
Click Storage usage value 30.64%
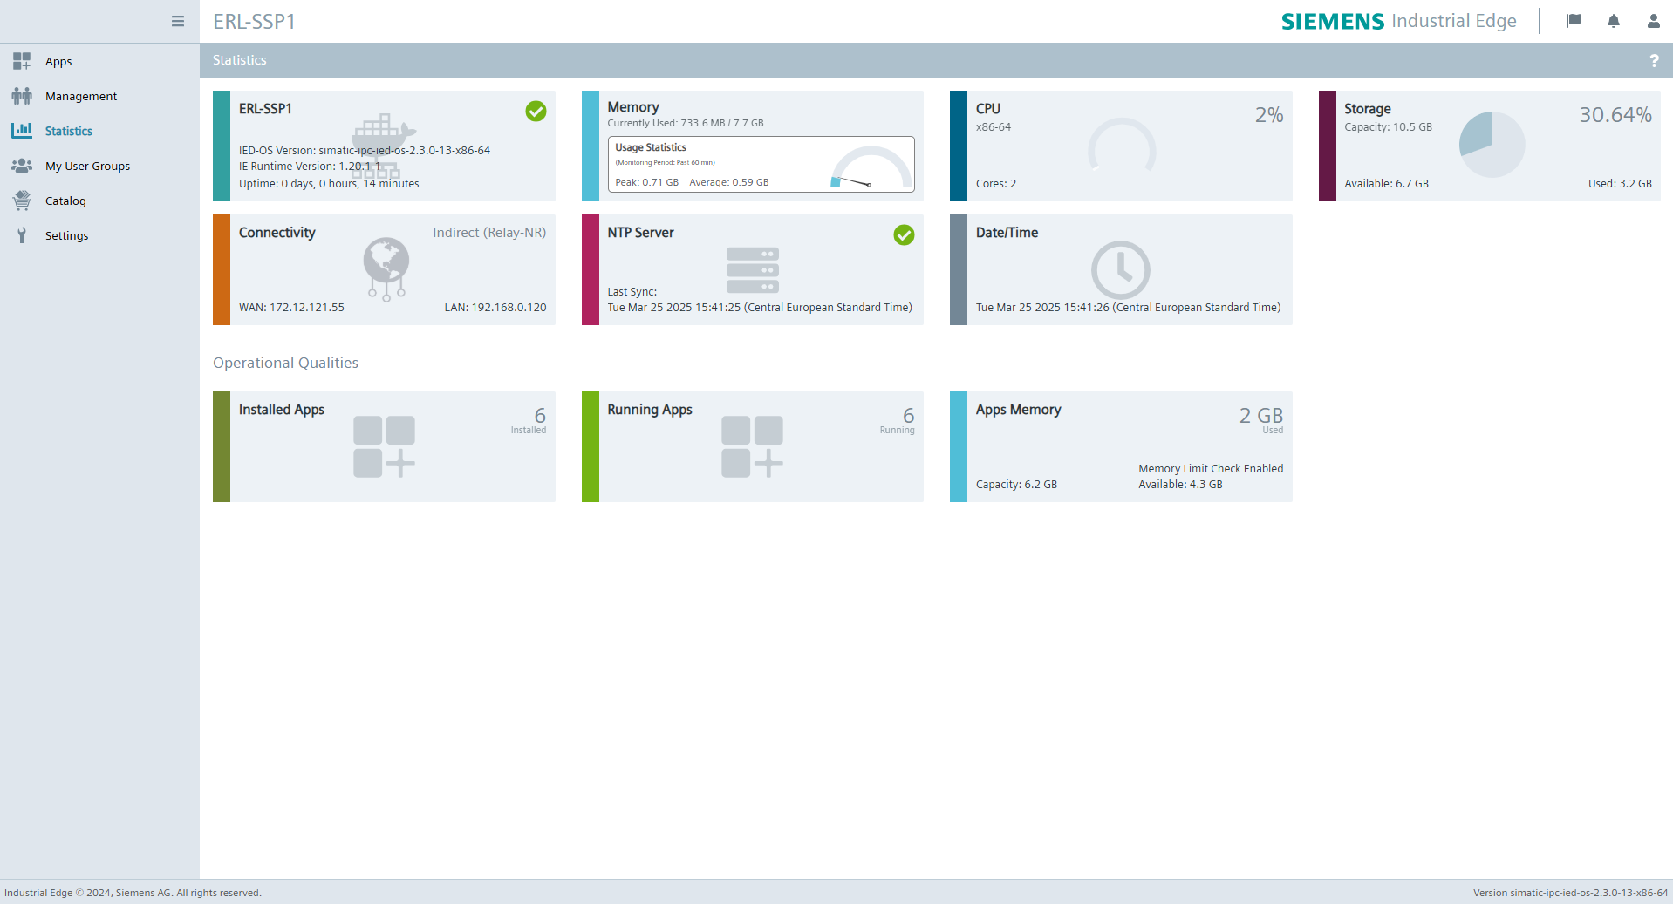click(x=1615, y=114)
